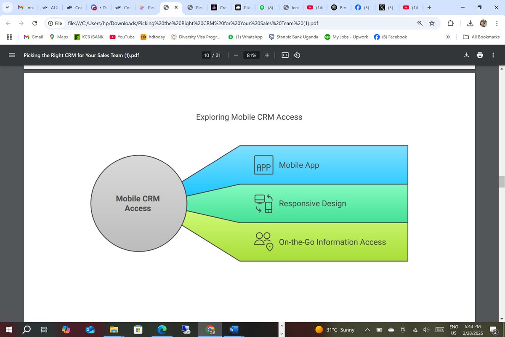
Task: Switch to the ALX tab
Action: [x=50, y=8]
